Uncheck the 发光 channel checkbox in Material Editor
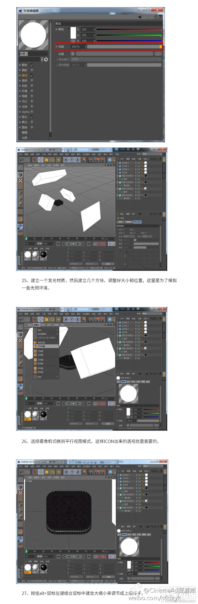The width and height of the screenshot is (198, 604). pyautogui.click(x=32, y=75)
